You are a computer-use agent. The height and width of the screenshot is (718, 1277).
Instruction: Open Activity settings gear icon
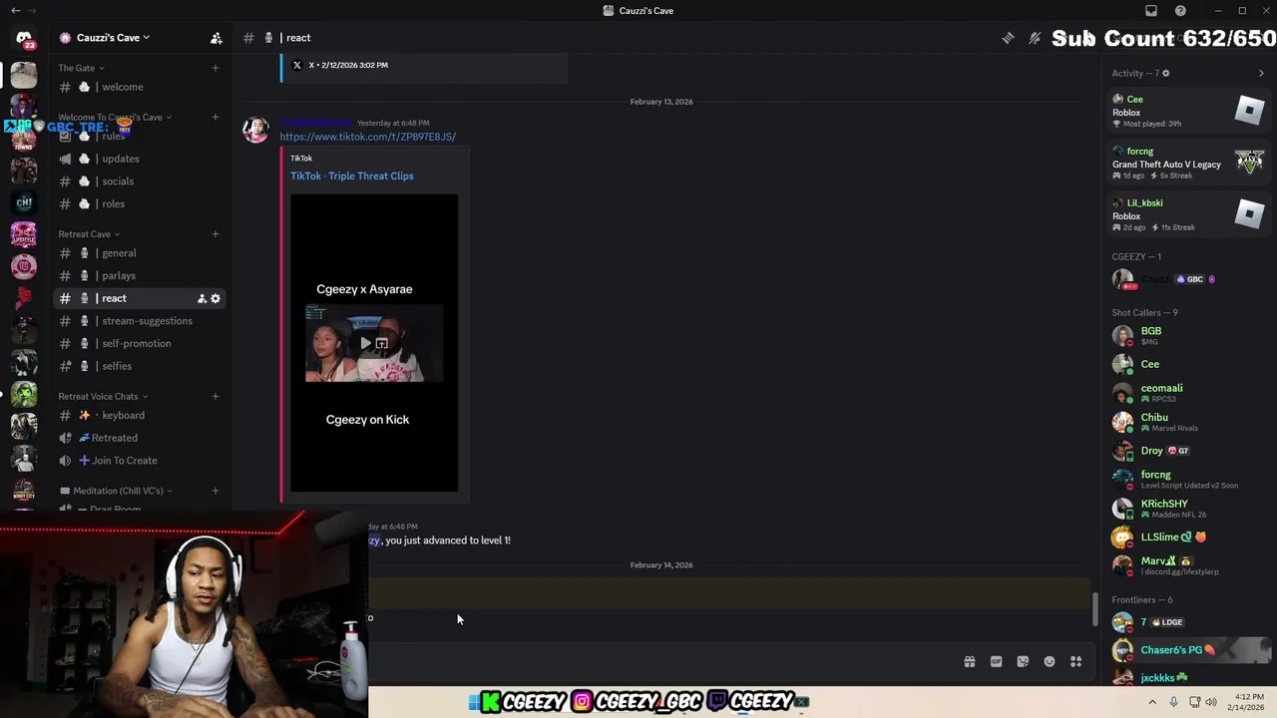click(x=1165, y=73)
